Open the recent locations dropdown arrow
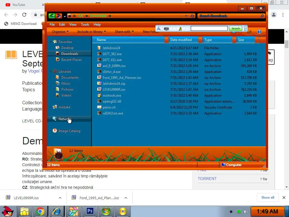Screen dimensions: 289x217 65,16
